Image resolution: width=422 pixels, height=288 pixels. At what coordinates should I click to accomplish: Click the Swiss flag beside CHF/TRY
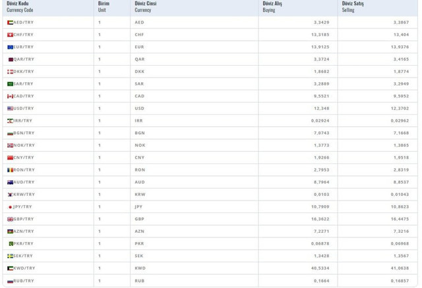pyautogui.click(x=10, y=35)
